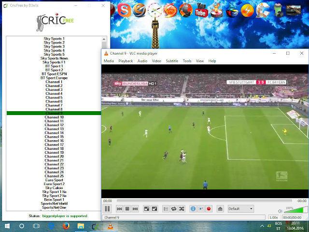
Task: Open the Playback menu
Action: point(126,61)
